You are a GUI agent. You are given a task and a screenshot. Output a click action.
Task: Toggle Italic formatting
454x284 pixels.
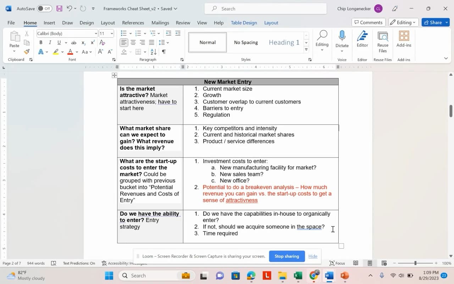coord(50,43)
